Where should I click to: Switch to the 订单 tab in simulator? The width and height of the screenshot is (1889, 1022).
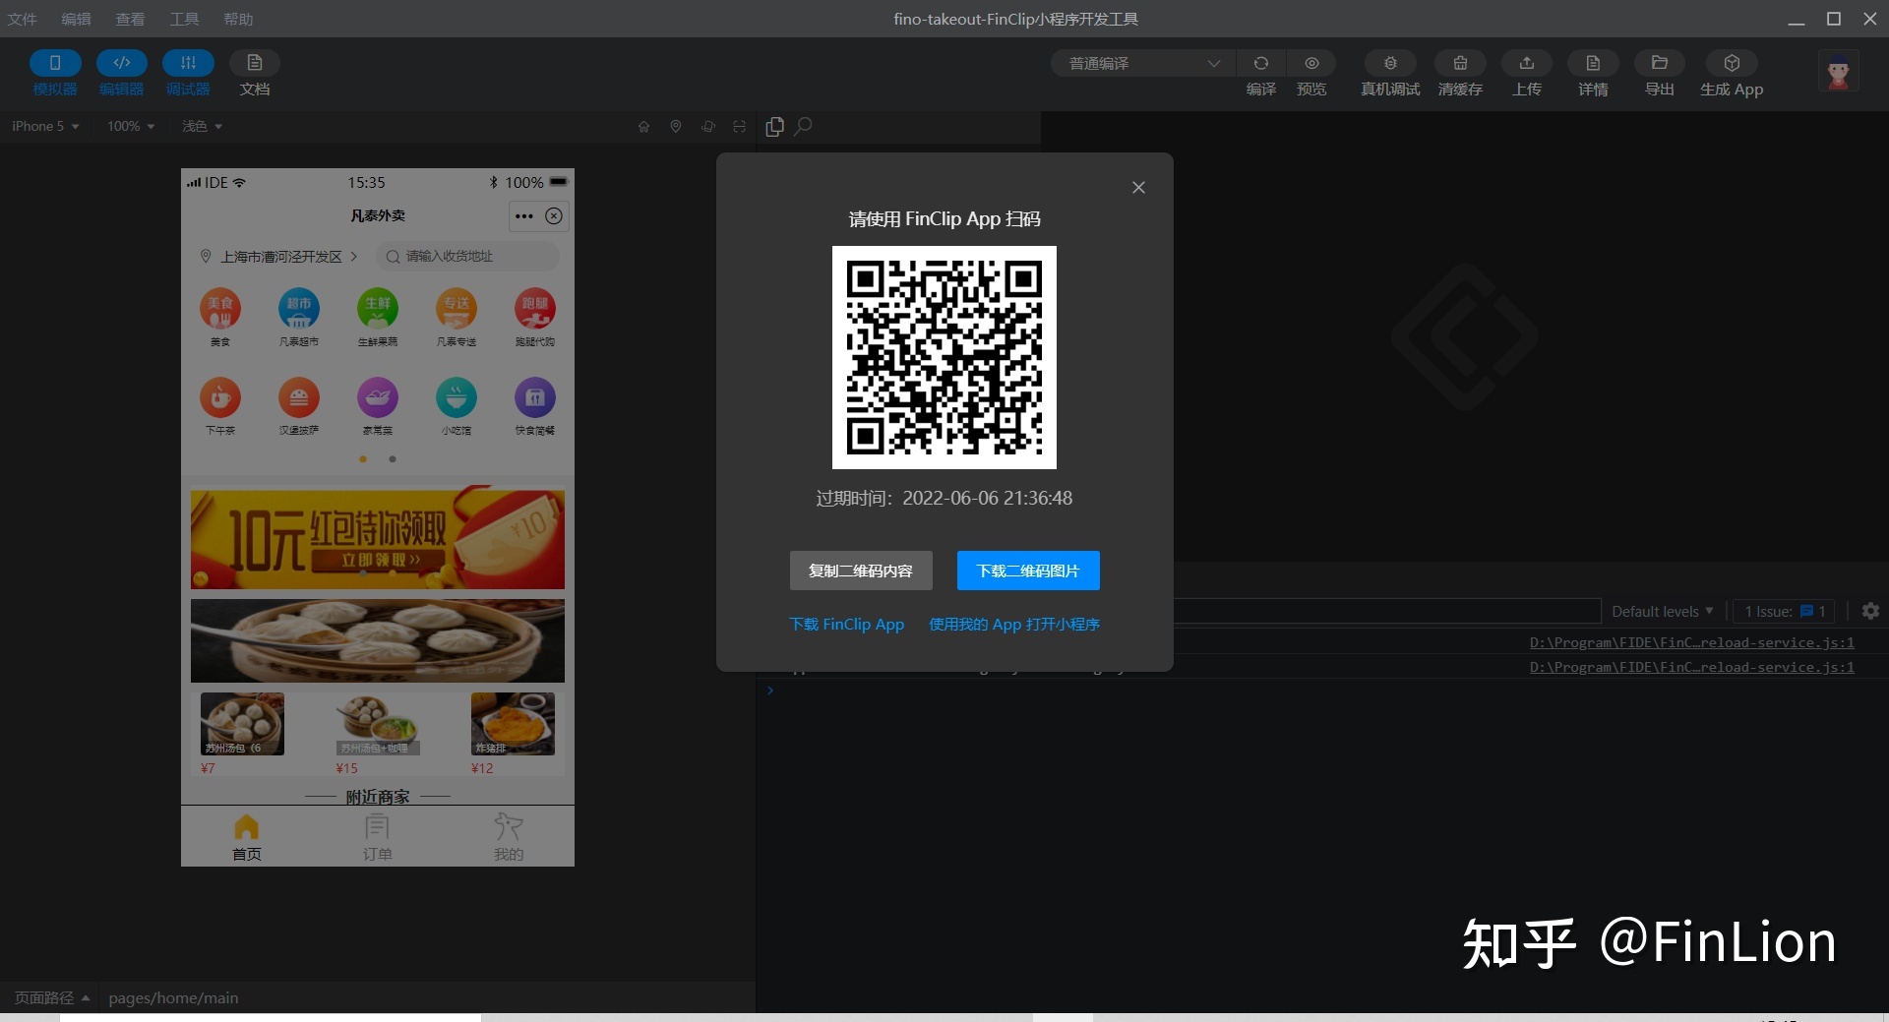tap(378, 837)
